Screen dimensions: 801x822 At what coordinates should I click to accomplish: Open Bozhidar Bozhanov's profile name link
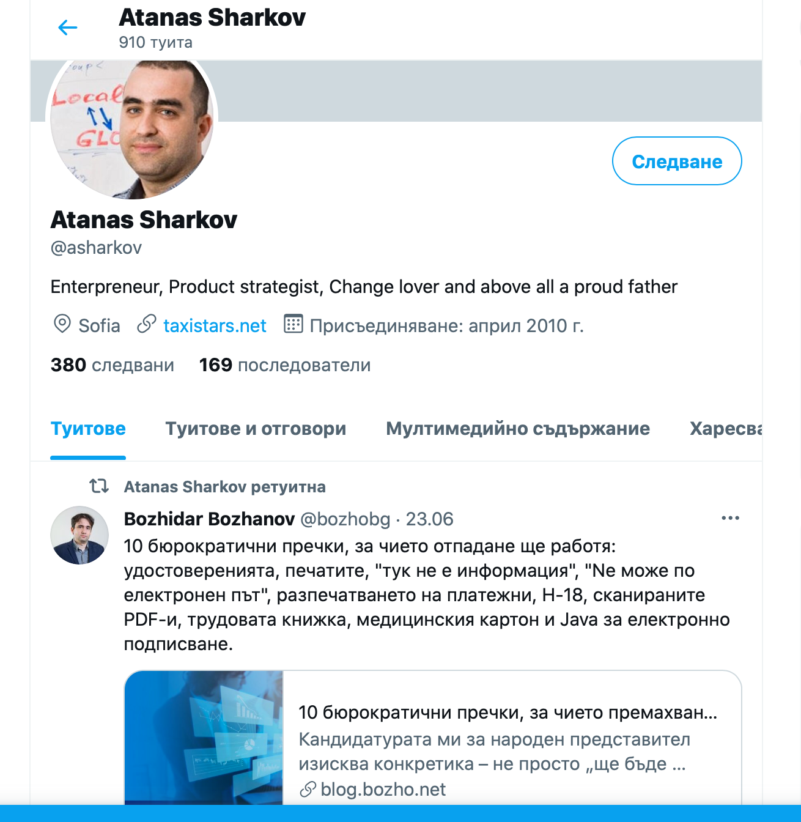209,519
